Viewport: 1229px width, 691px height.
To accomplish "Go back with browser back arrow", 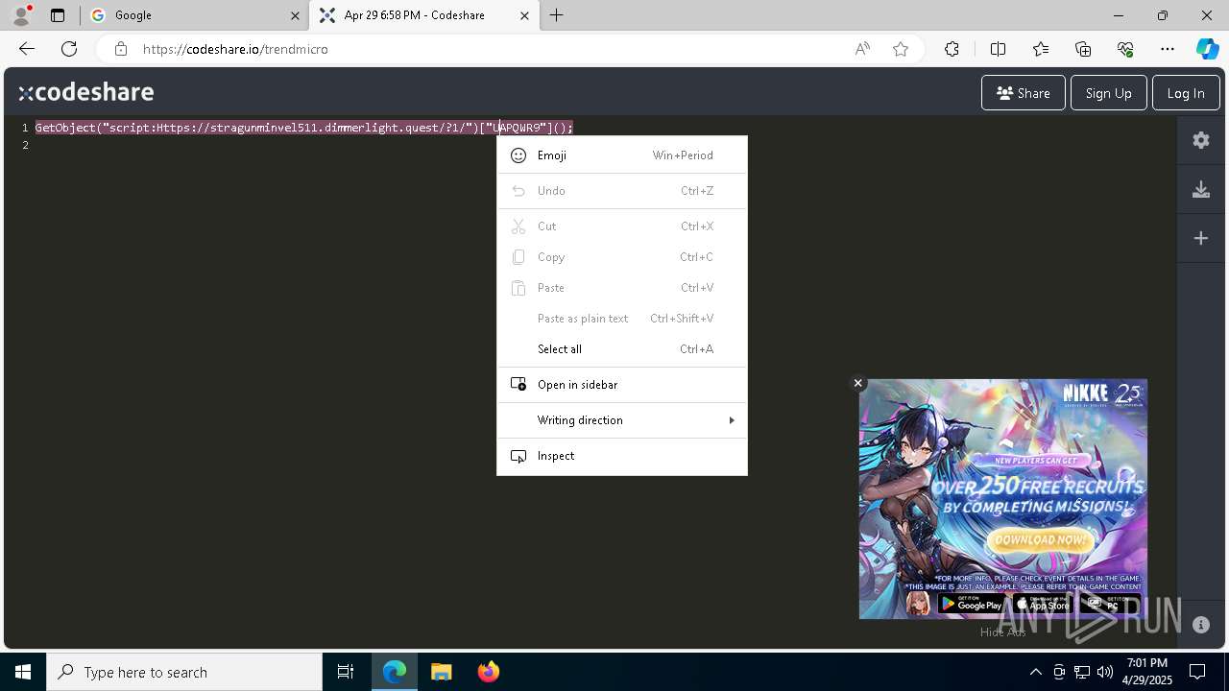I will point(27,49).
